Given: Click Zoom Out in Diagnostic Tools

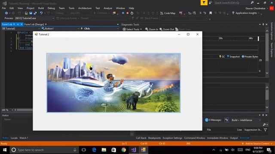Looking at the screenshot, I should pyautogui.click(x=167, y=30).
